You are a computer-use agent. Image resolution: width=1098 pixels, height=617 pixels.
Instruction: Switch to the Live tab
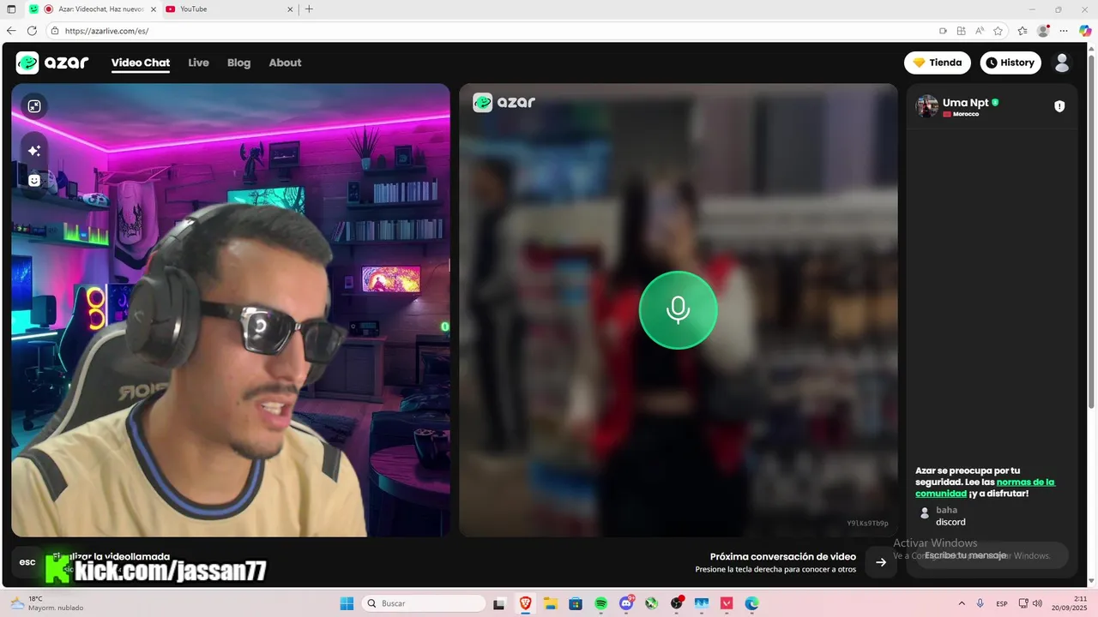pyautogui.click(x=198, y=63)
